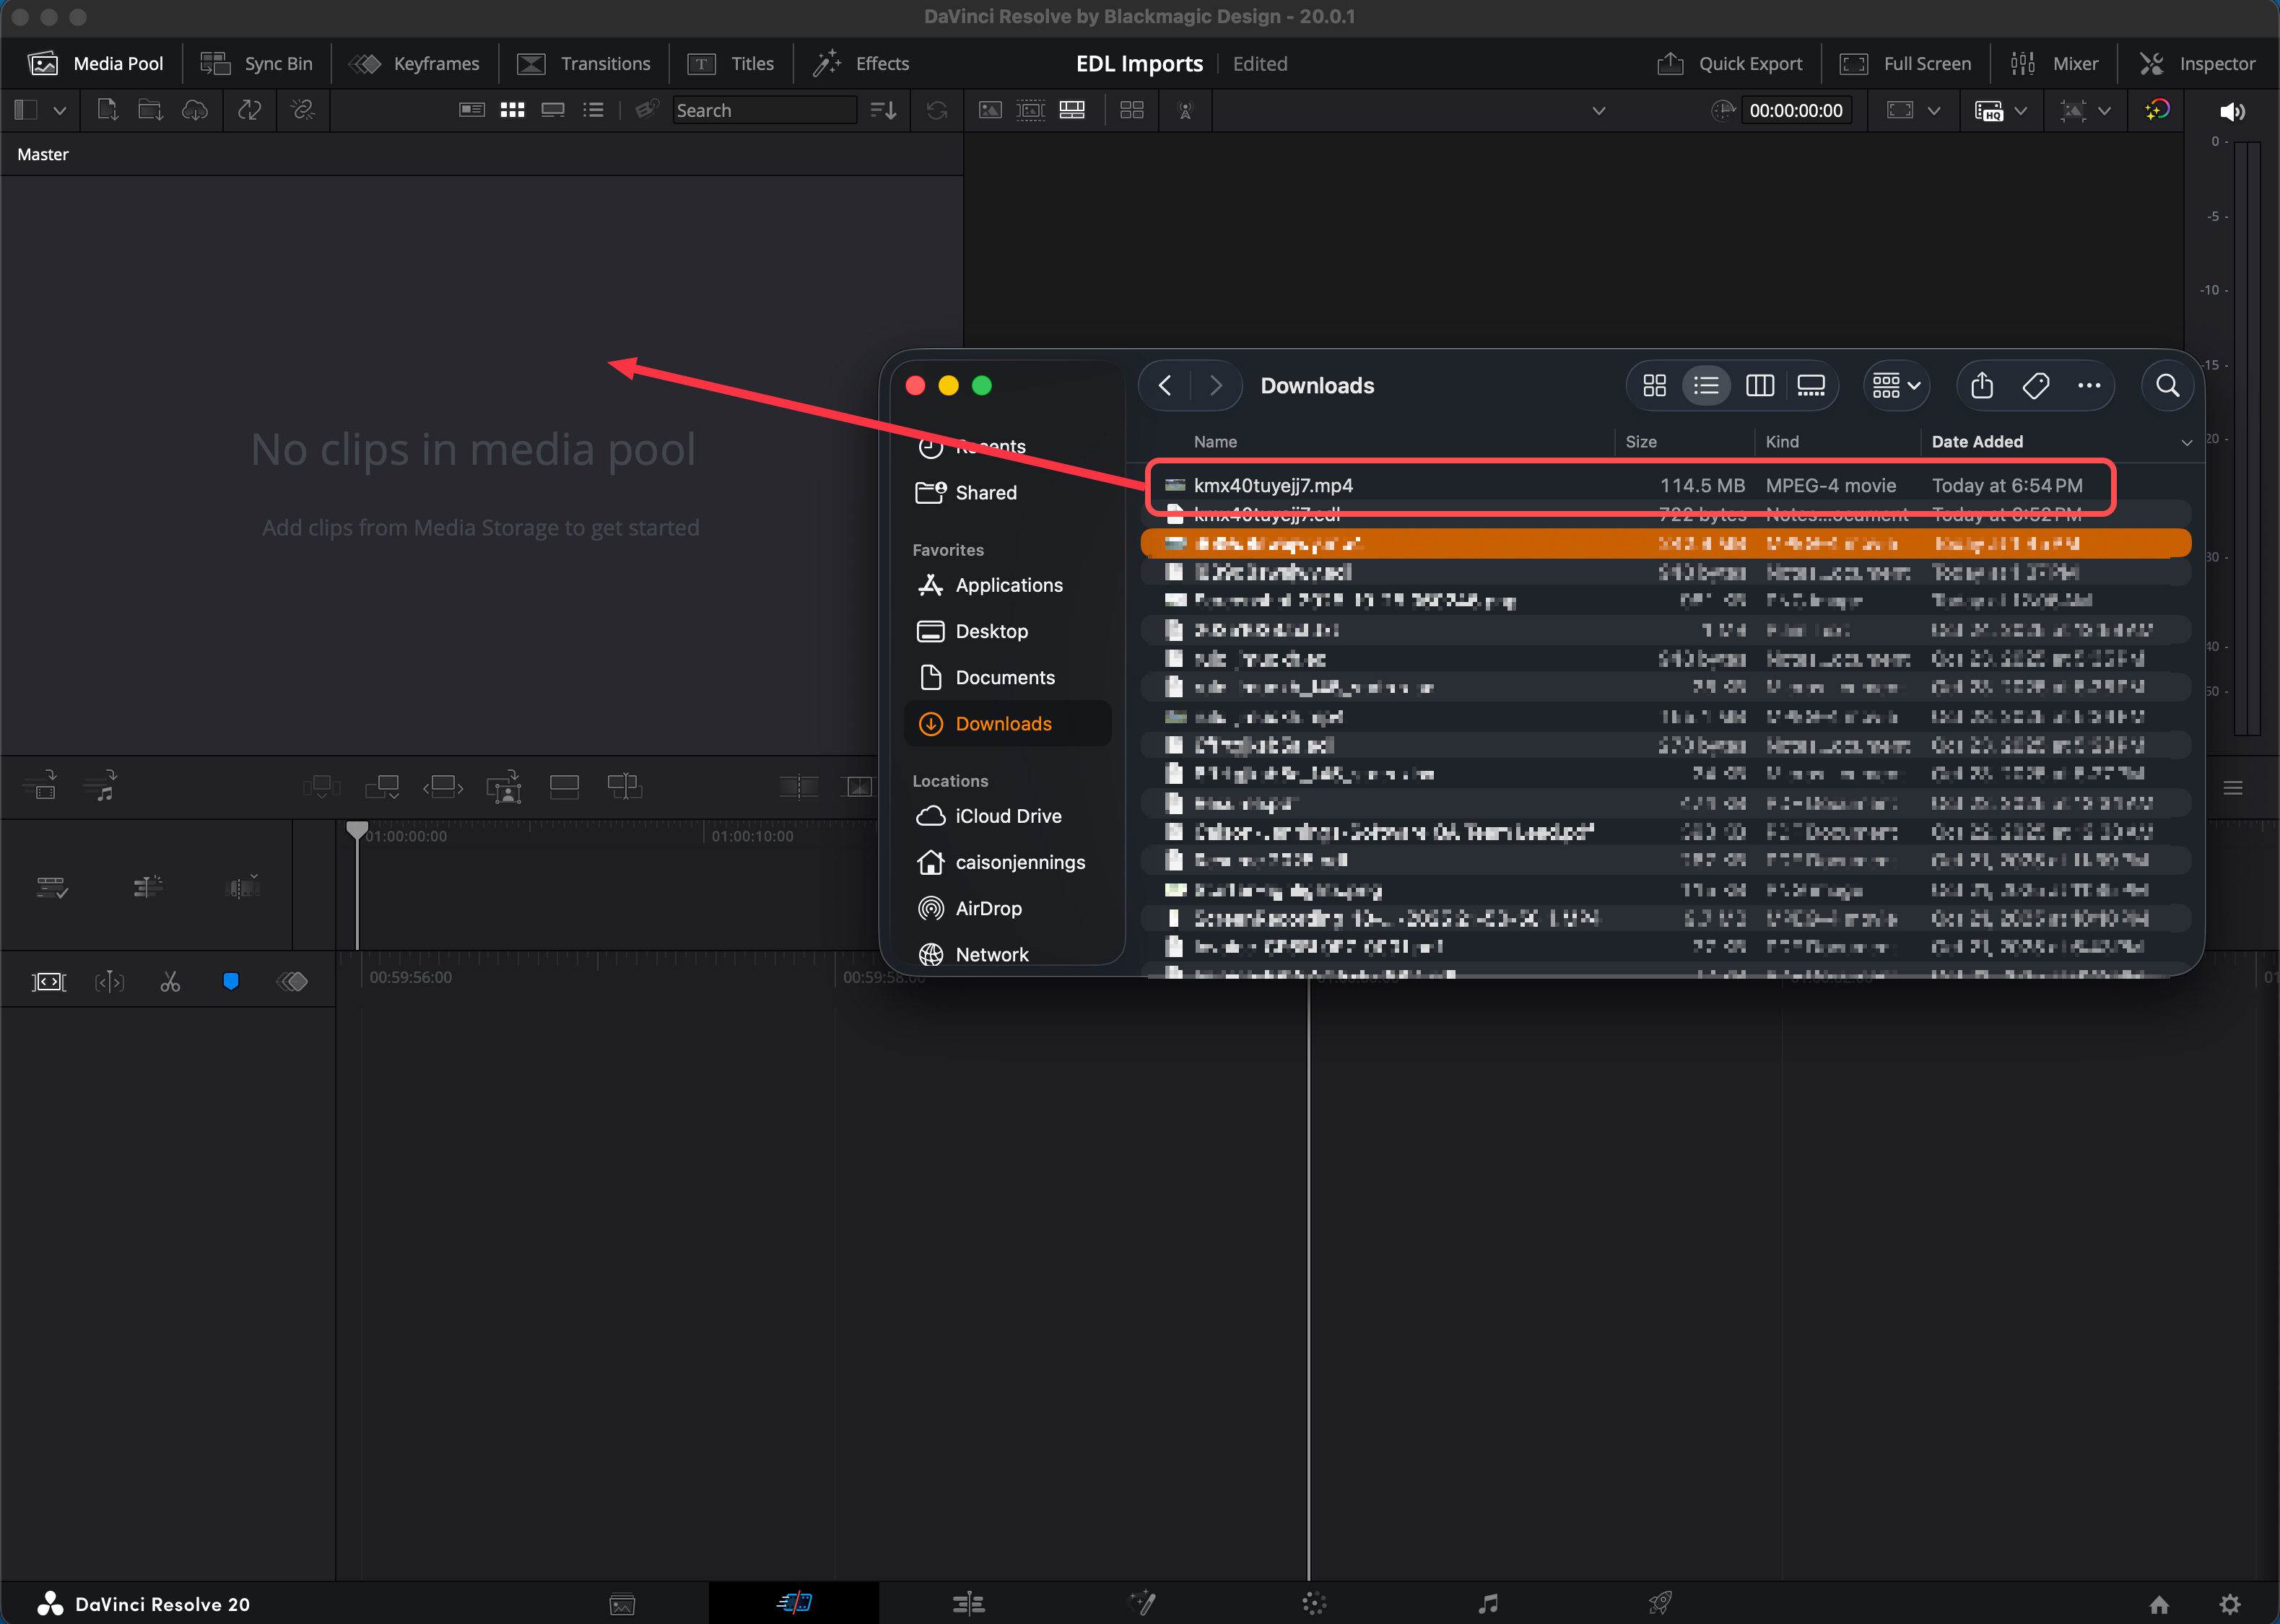Switch viewer to Full Screen
The width and height of the screenshot is (2280, 1624).
[1906, 64]
